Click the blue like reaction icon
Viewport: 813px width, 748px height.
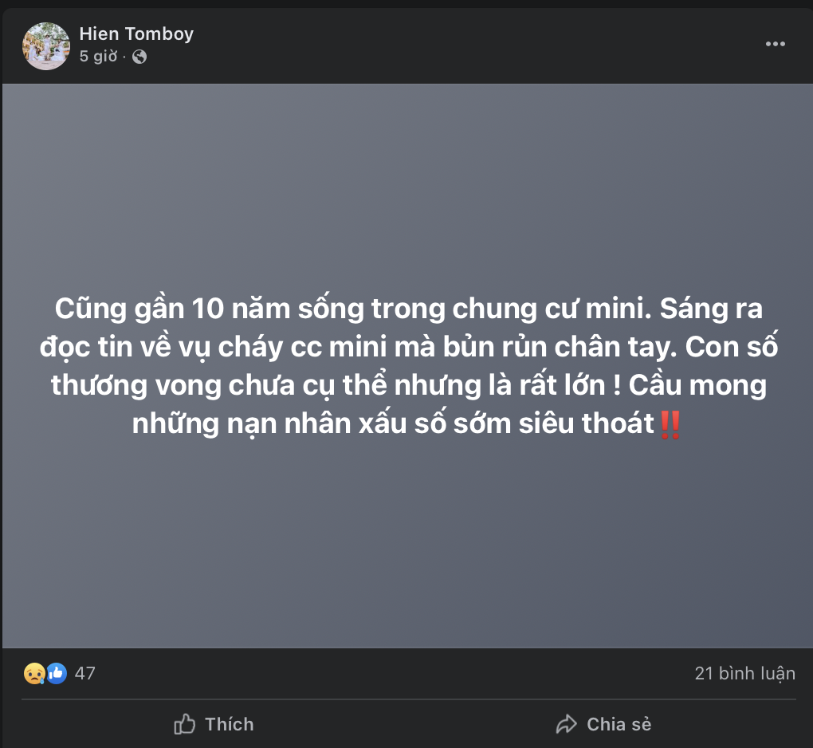56,673
